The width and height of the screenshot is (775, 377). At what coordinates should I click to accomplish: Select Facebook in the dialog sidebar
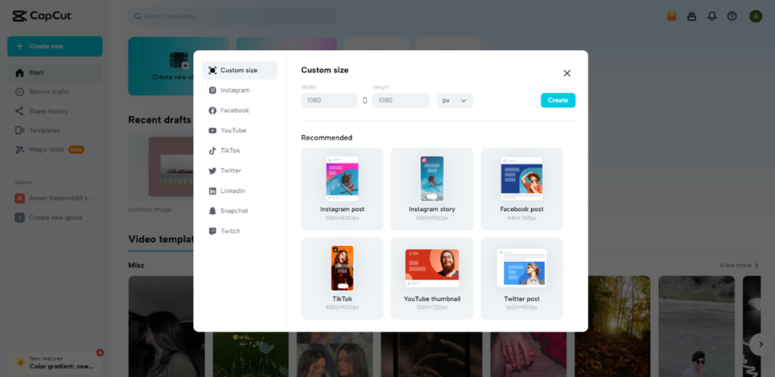coord(240,110)
